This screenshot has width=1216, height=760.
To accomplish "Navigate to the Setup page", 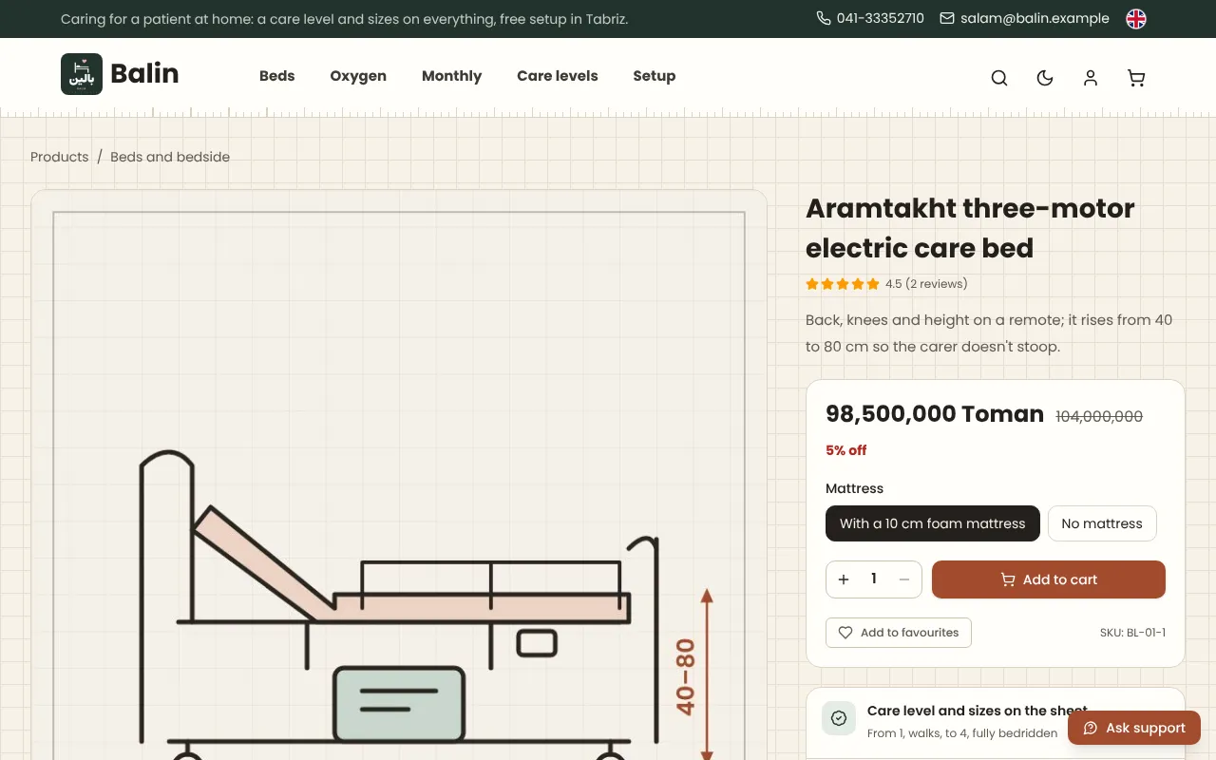I will pos(655,76).
